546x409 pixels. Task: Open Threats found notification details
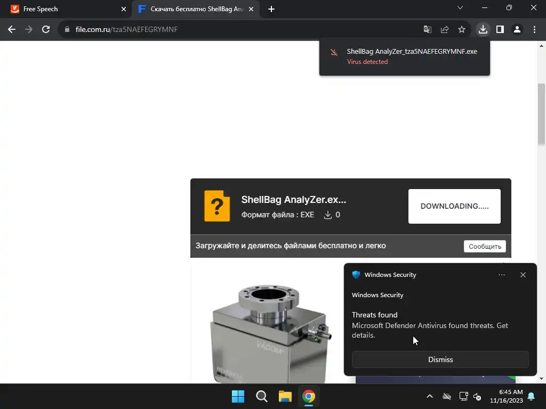[x=430, y=325]
